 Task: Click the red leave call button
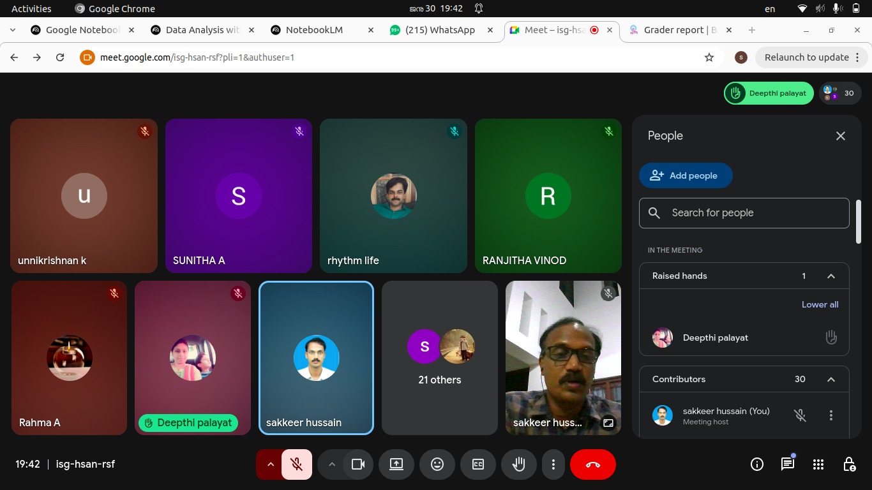(x=592, y=464)
